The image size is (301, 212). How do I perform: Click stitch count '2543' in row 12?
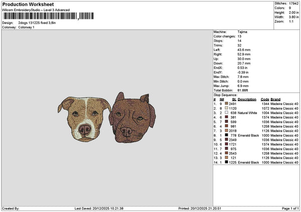[x=232, y=153]
